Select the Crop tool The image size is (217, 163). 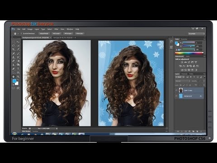[14, 49]
